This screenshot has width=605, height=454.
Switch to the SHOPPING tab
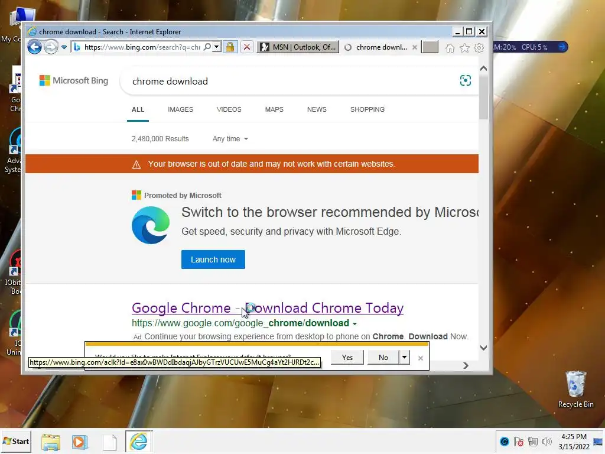point(367,109)
